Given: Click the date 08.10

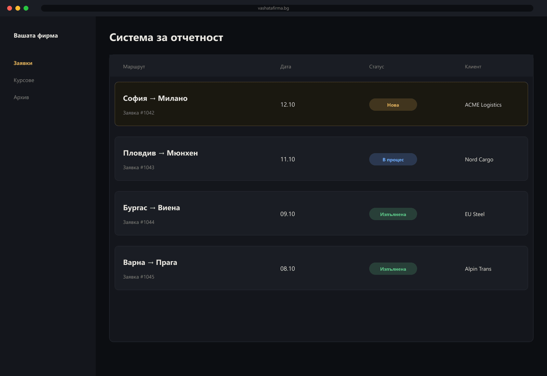Looking at the screenshot, I should 288,269.
